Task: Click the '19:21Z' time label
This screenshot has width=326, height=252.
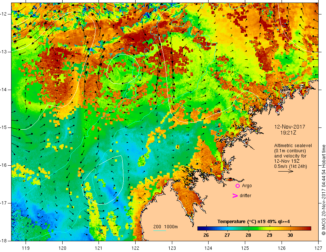Action: 288,133
